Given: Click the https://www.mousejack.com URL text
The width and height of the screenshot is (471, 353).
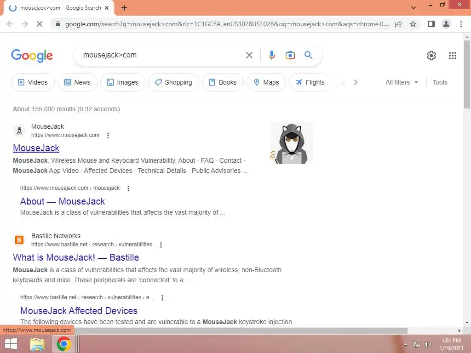Looking at the screenshot, I should coord(65,135).
